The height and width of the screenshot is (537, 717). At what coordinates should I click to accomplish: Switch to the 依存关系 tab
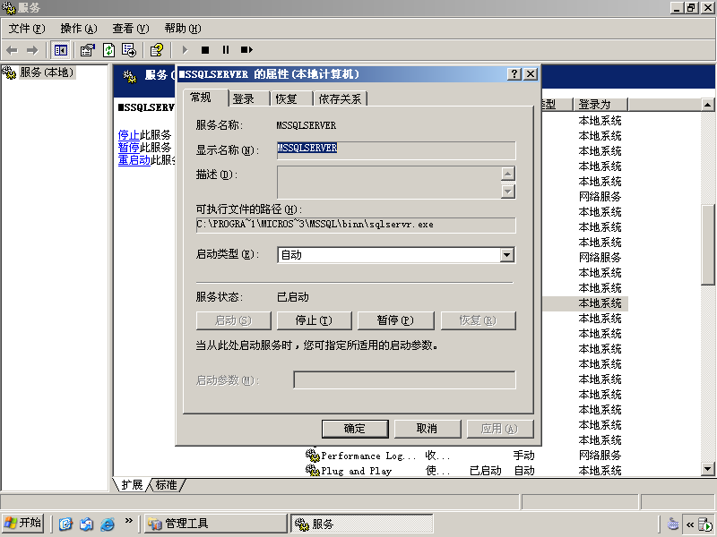pos(341,98)
